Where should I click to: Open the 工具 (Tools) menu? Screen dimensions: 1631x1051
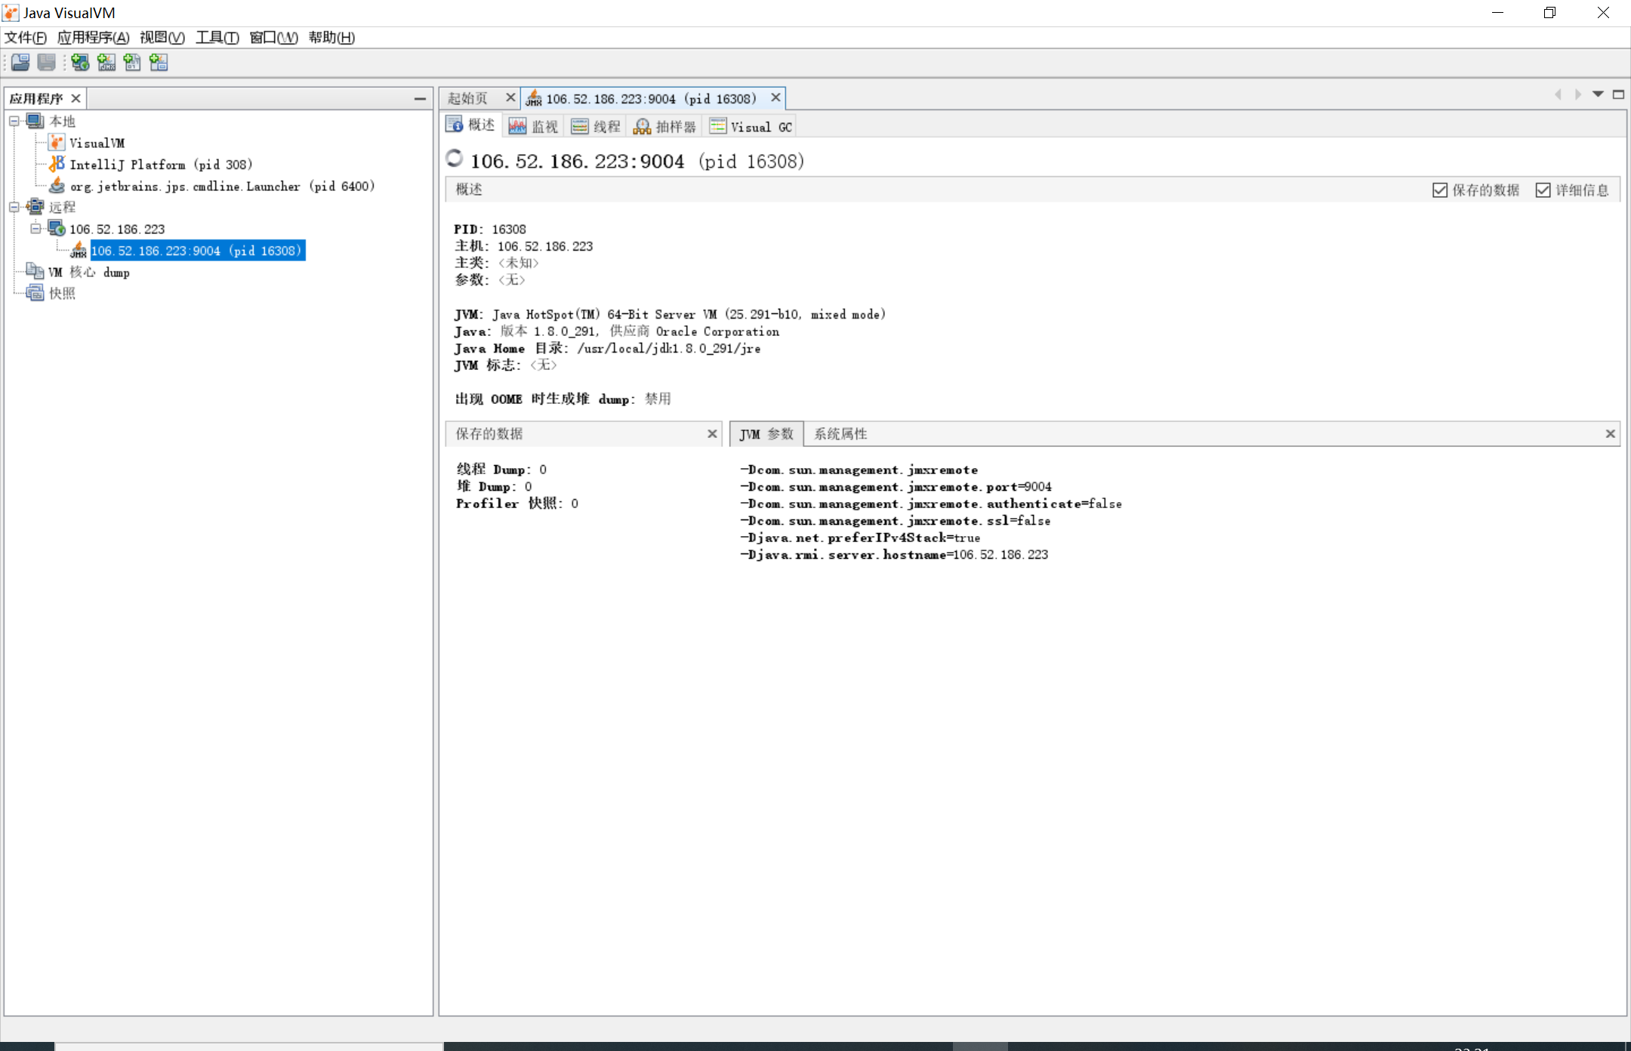tap(217, 38)
